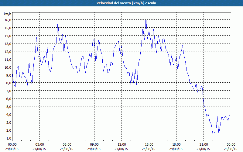Select the '09:00' x-axis time label

pos(94,145)
